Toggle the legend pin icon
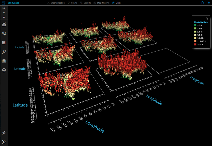The image size is (212, 146). click(208, 18)
